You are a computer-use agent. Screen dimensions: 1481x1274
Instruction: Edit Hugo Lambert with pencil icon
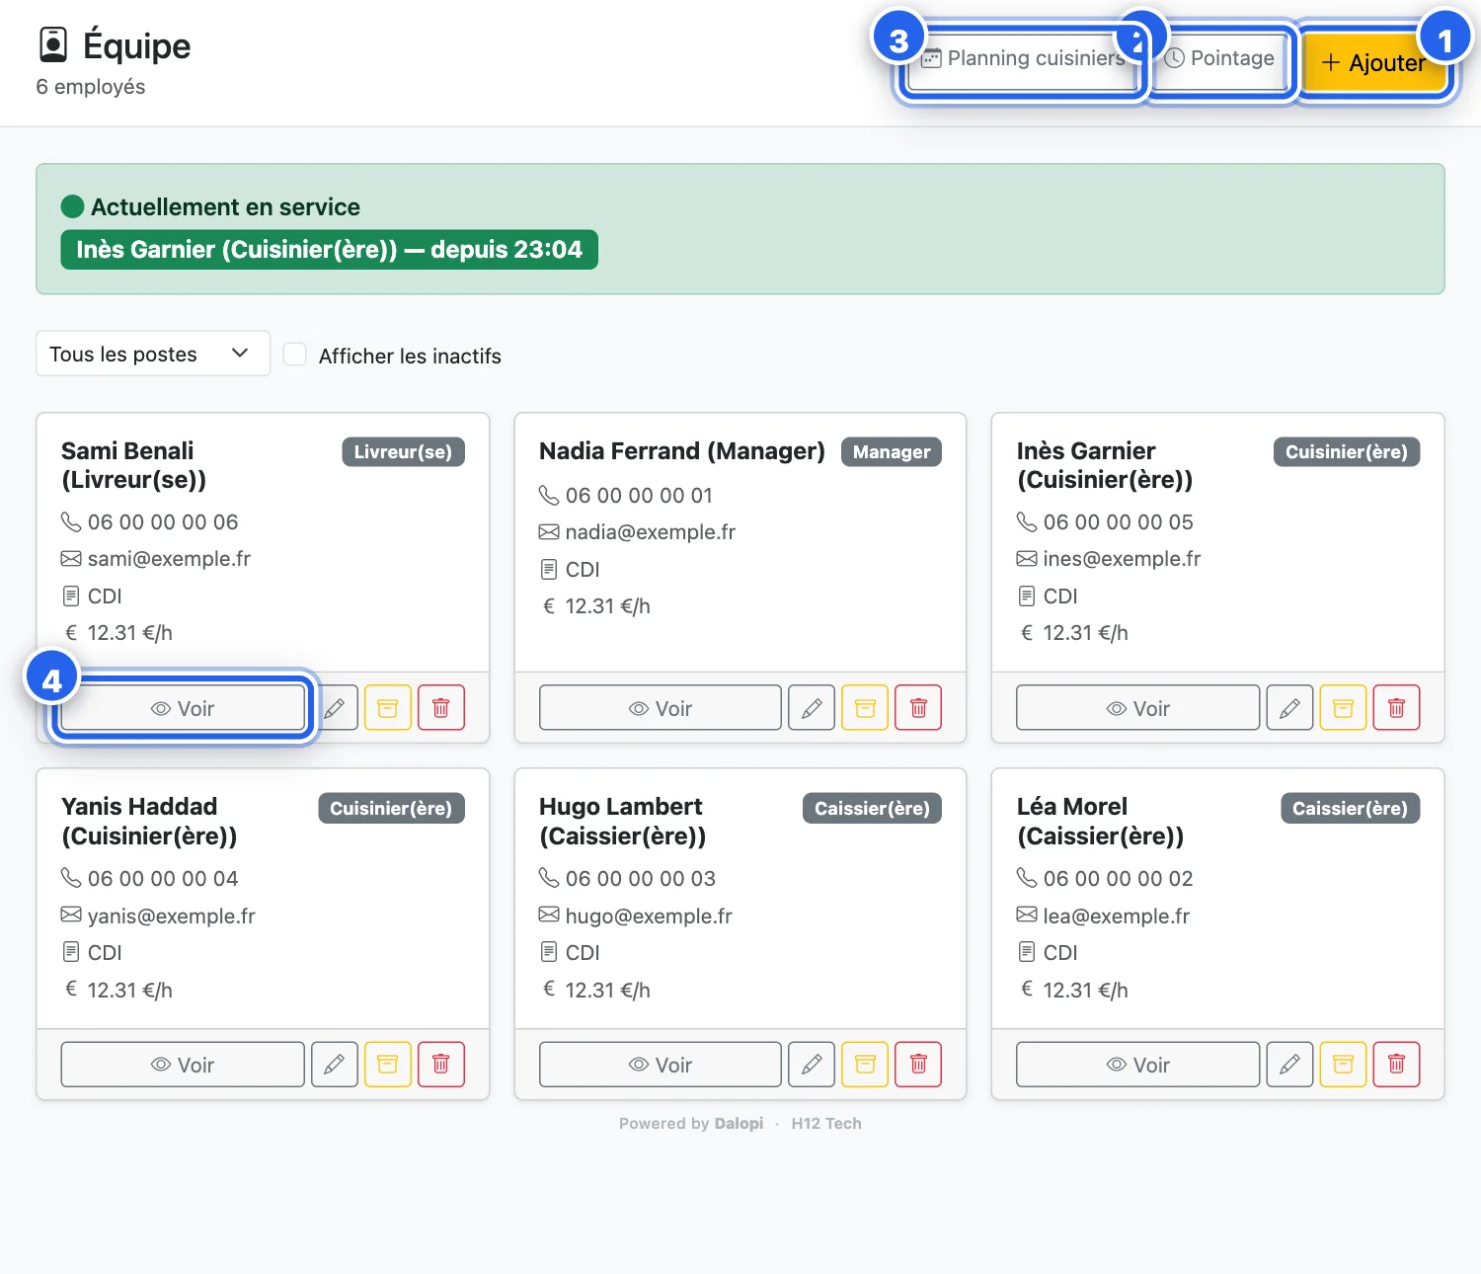click(x=812, y=1065)
